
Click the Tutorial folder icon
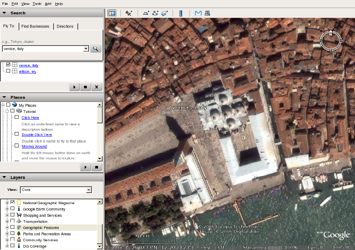(19, 111)
